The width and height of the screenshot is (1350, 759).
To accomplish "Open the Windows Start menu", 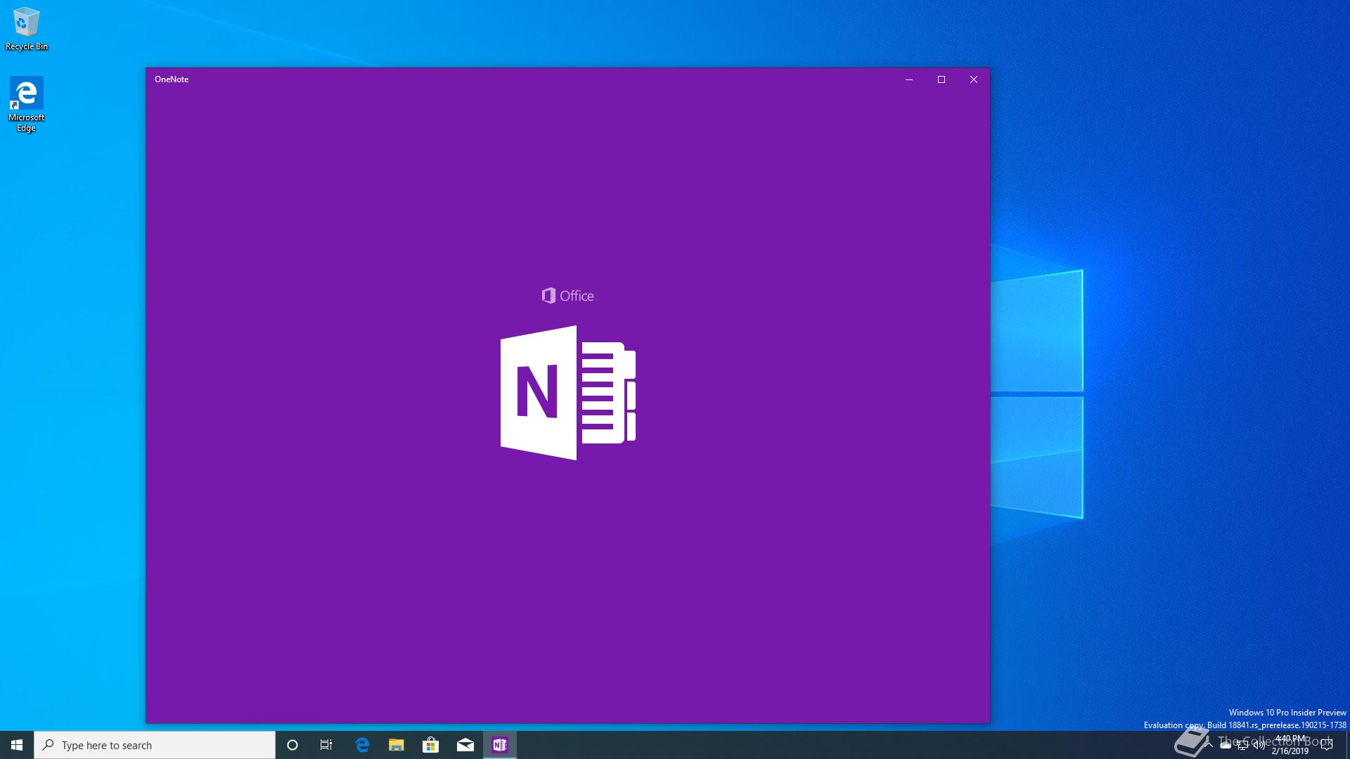I will (x=17, y=745).
